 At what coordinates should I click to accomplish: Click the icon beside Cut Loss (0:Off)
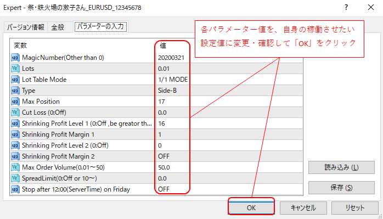(15, 113)
